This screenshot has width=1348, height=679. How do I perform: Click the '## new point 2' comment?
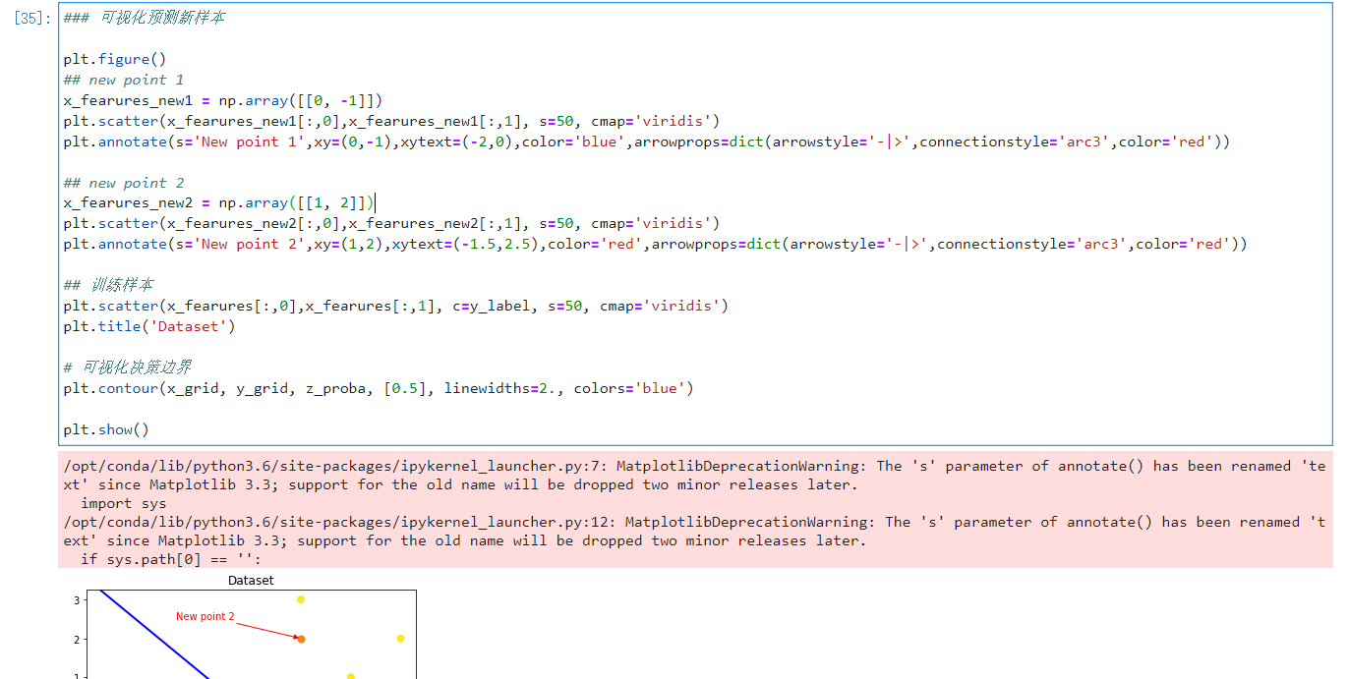pyautogui.click(x=124, y=183)
